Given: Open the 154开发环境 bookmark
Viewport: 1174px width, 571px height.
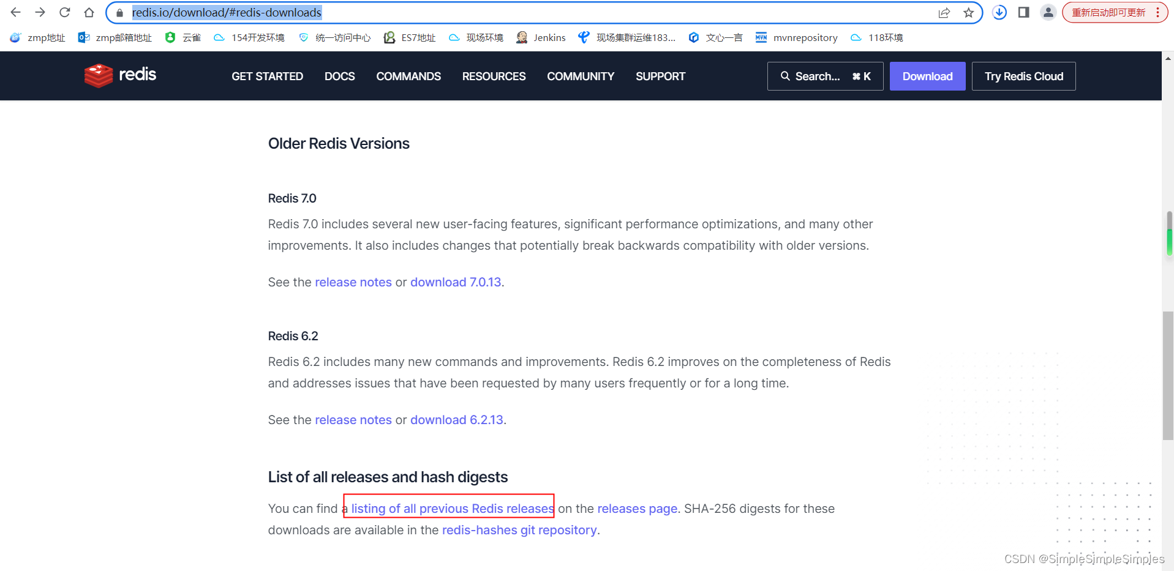Looking at the screenshot, I should [249, 37].
